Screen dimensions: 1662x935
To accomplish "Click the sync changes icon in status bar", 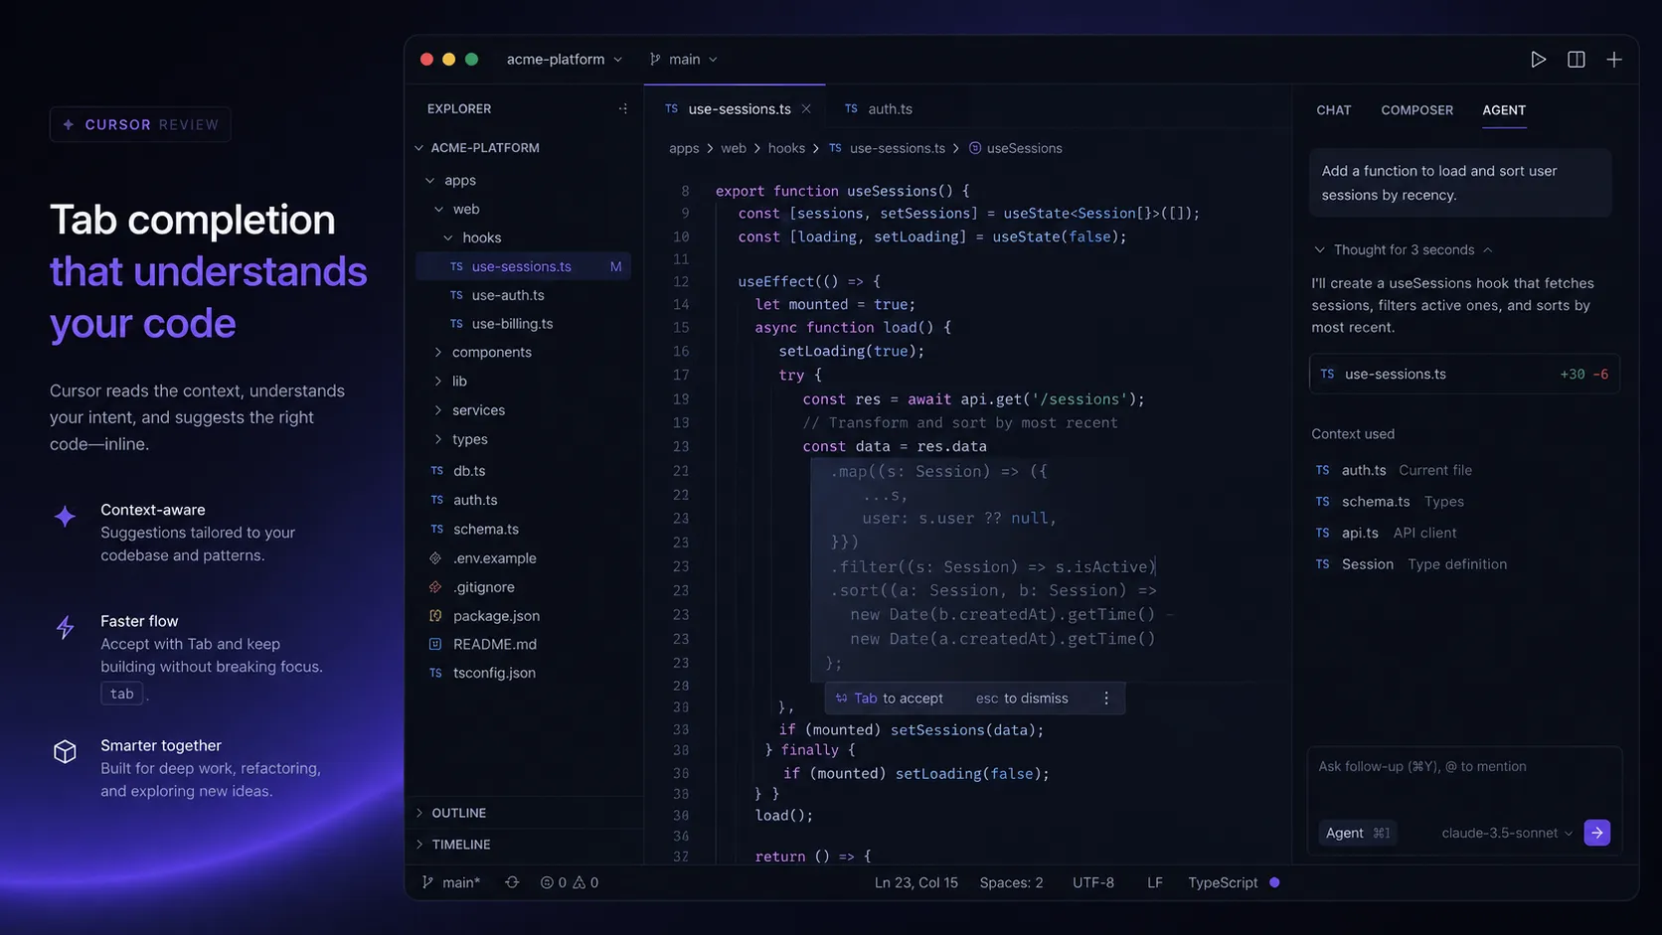I will click(512, 882).
